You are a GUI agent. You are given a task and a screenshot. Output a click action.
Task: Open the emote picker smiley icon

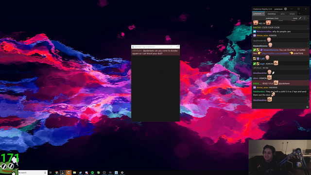(x=308, y=107)
